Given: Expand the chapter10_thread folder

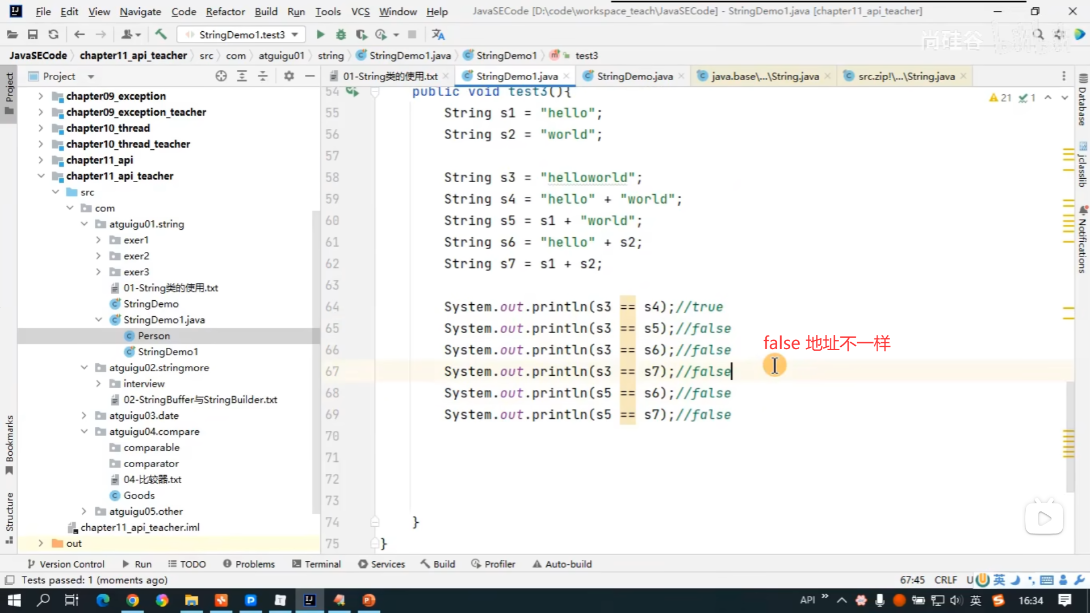Looking at the screenshot, I should click(x=40, y=128).
